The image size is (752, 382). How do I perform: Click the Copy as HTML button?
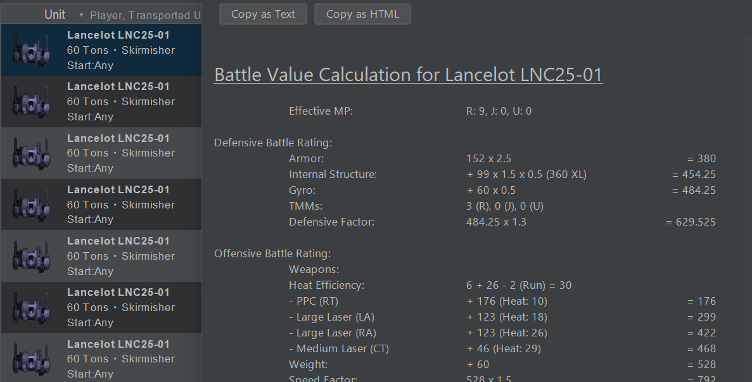tap(362, 13)
